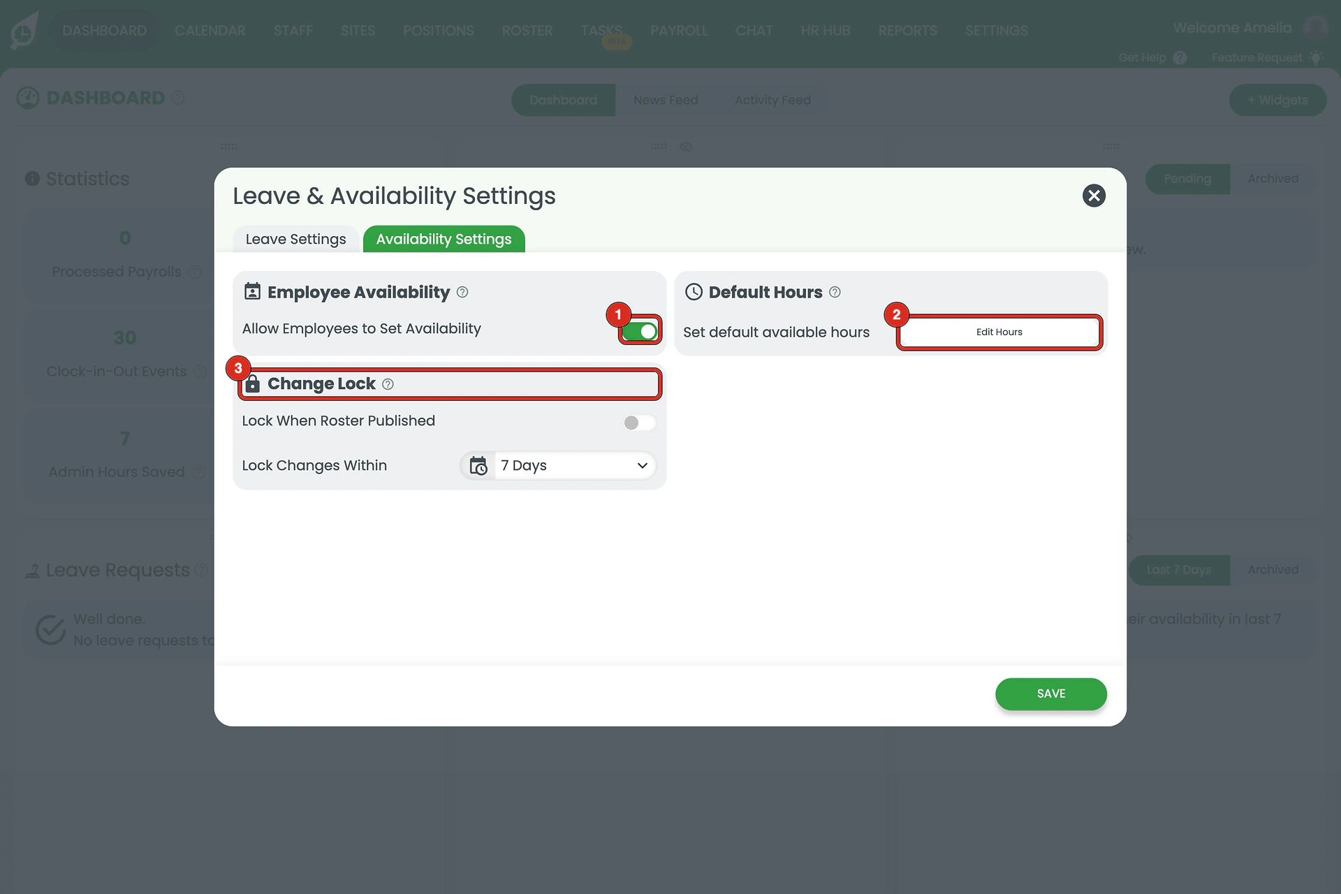Open the user avatar next to Welcome Amelia

point(1315,29)
